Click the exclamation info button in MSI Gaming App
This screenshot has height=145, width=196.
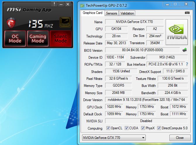(x=54, y=4)
